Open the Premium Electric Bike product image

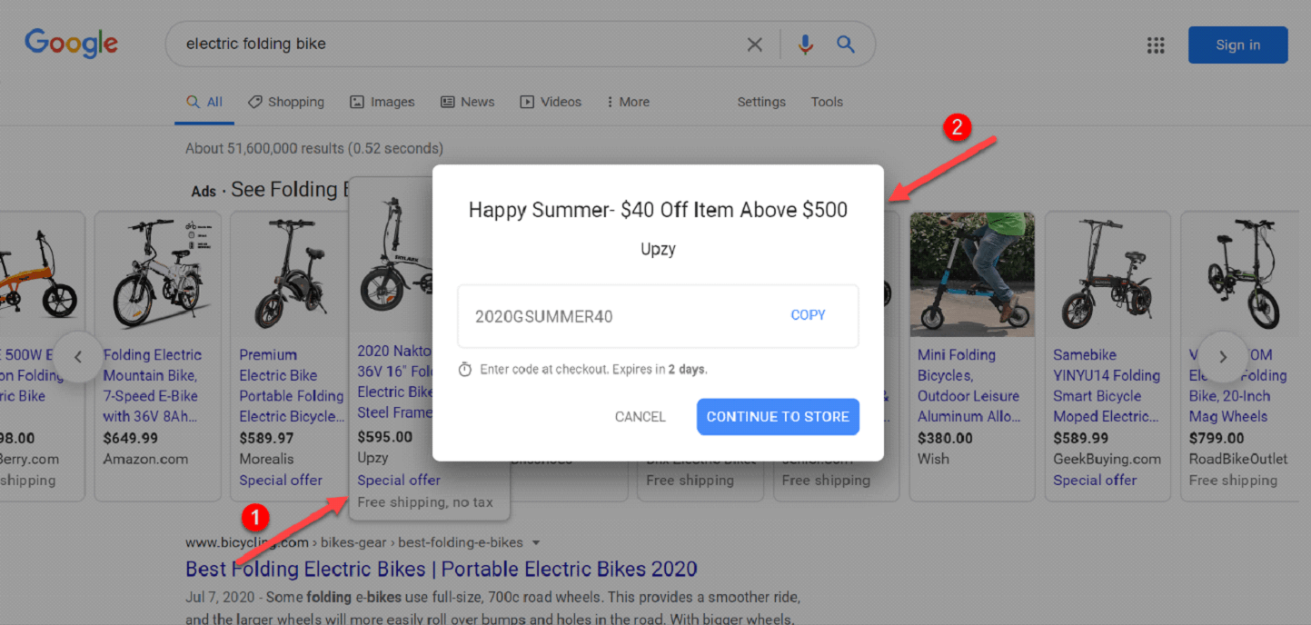click(293, 274)
